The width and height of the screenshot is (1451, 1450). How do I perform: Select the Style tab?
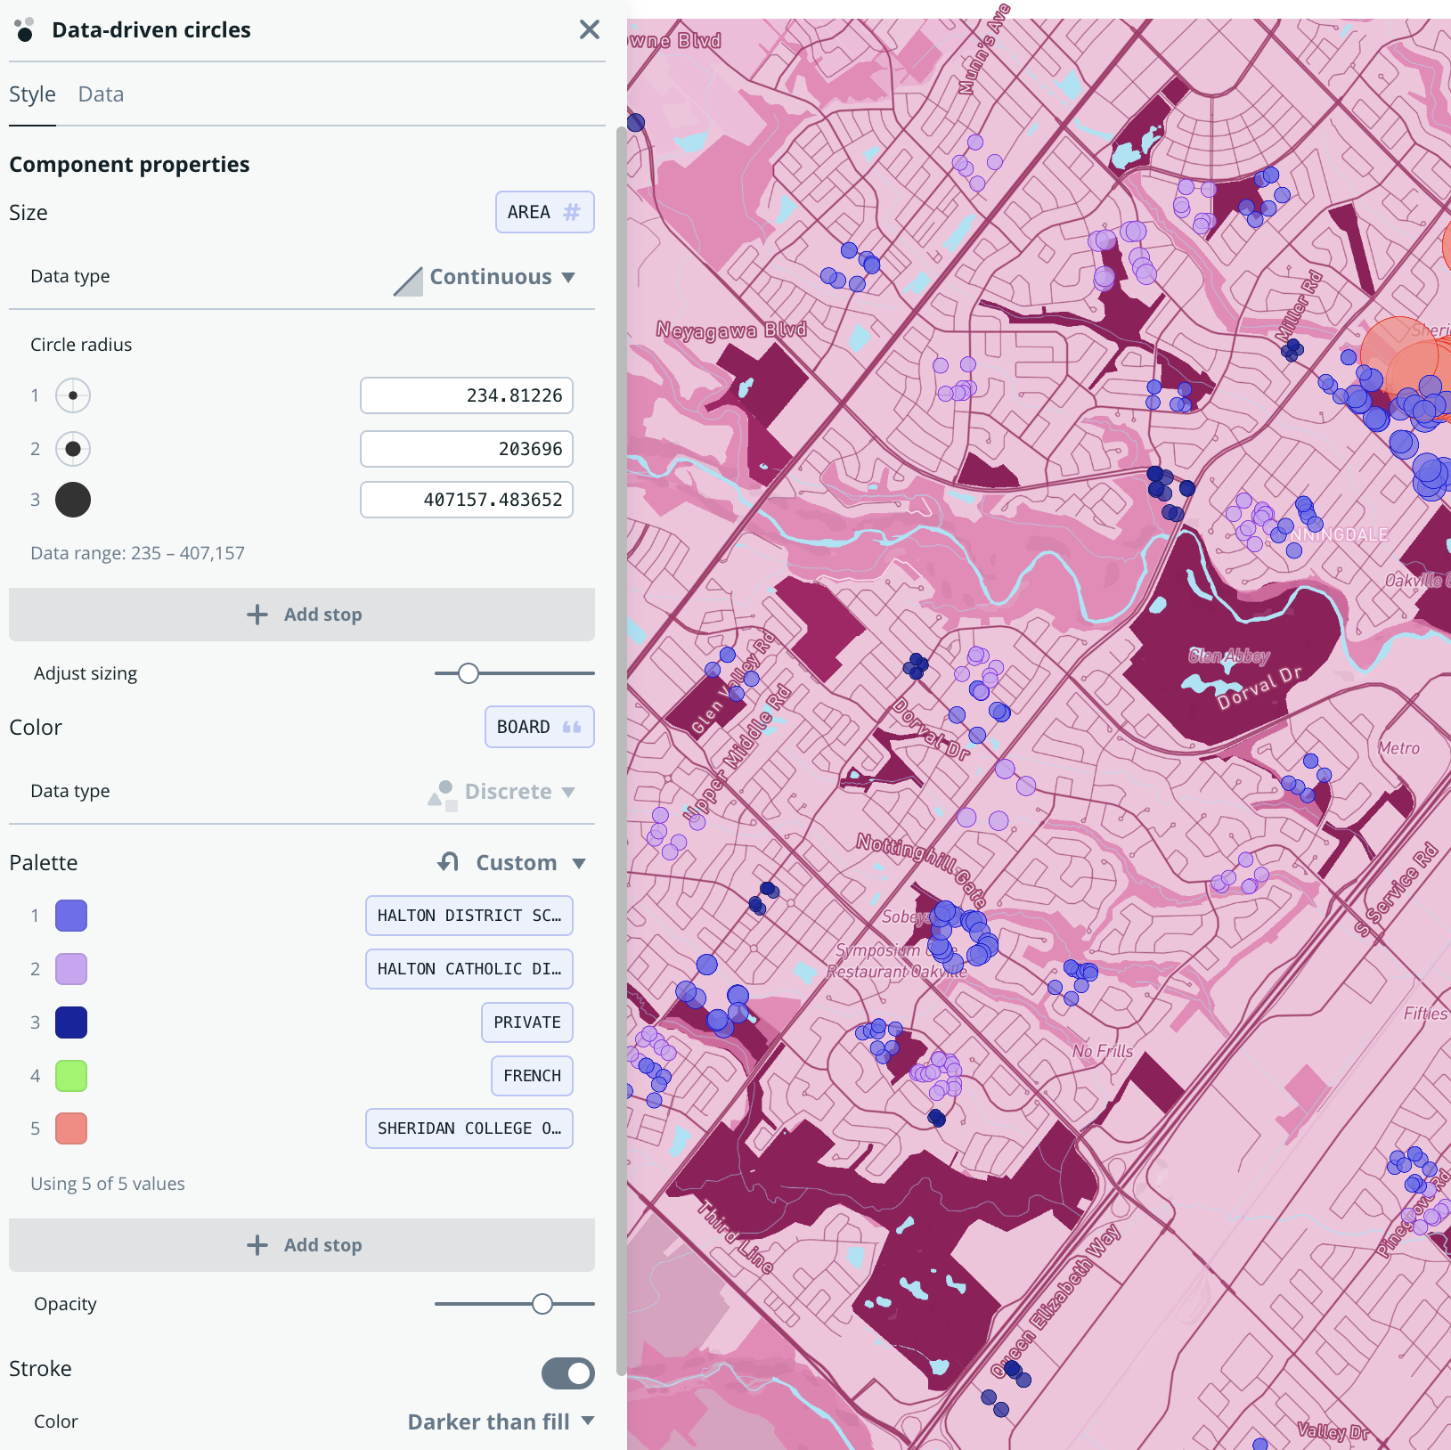pos(32,94)
